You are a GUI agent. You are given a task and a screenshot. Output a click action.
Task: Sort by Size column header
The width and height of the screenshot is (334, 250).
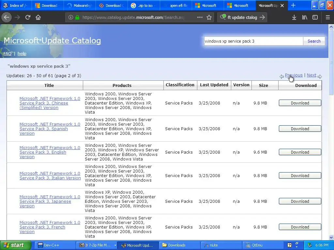(264, 86)
